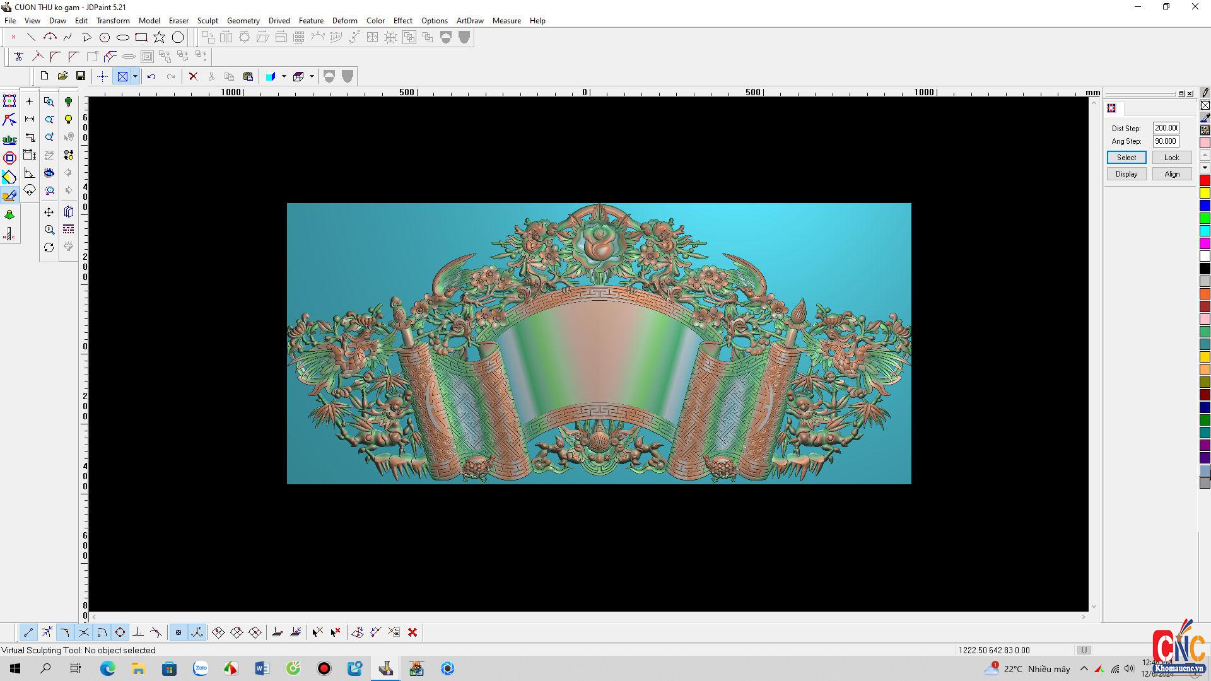Open dropdown next to cyan cube icon

click(284, 76)
